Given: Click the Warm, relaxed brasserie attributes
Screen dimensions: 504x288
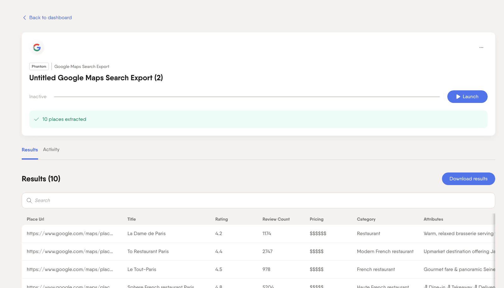Looking at the screenshot, I should 459,234.
